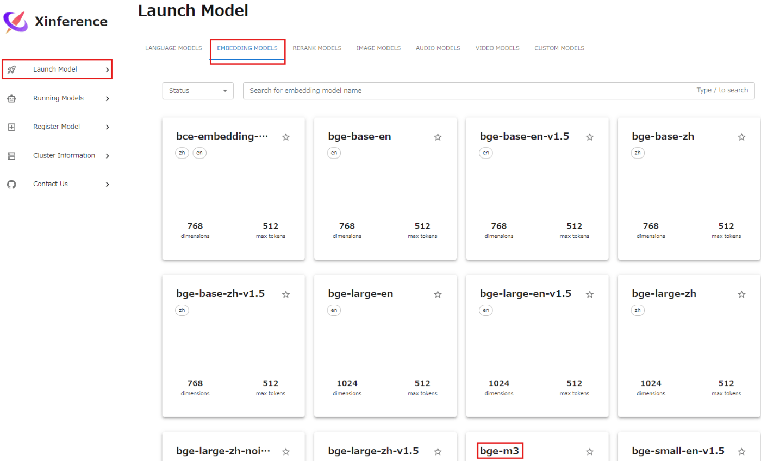Expand the Launch Model chevron
761x461 pixels.
(107, 70)
